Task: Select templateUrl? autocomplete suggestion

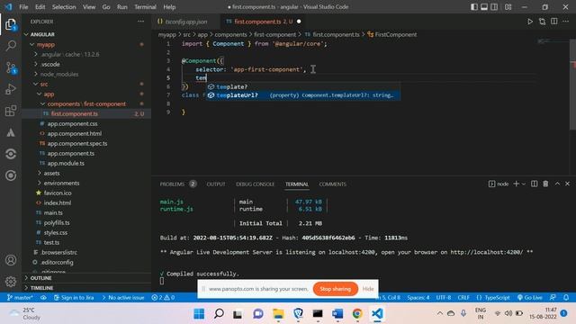Action: coord(303,95)
